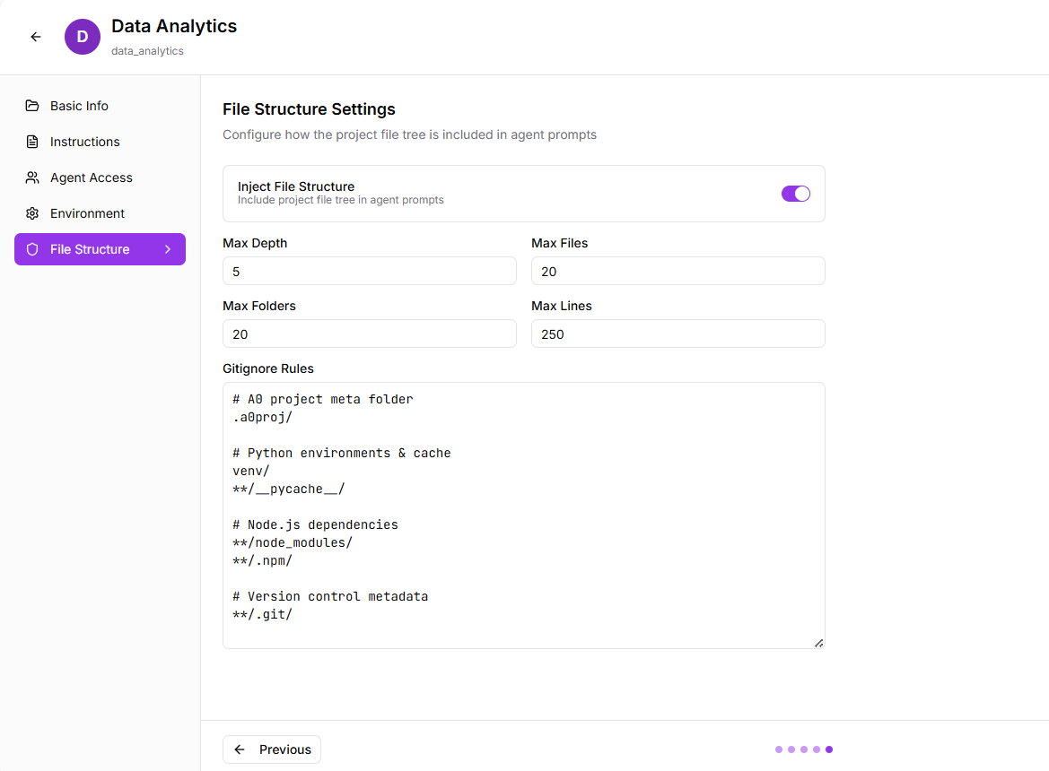Screen dimensions: 1049x771
Task: Click into the Max Files field
Action: pos(677,271)
